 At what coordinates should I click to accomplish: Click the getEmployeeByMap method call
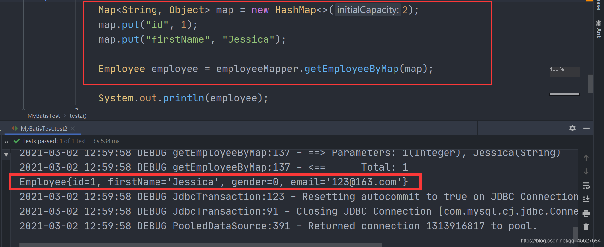(351, 69)
